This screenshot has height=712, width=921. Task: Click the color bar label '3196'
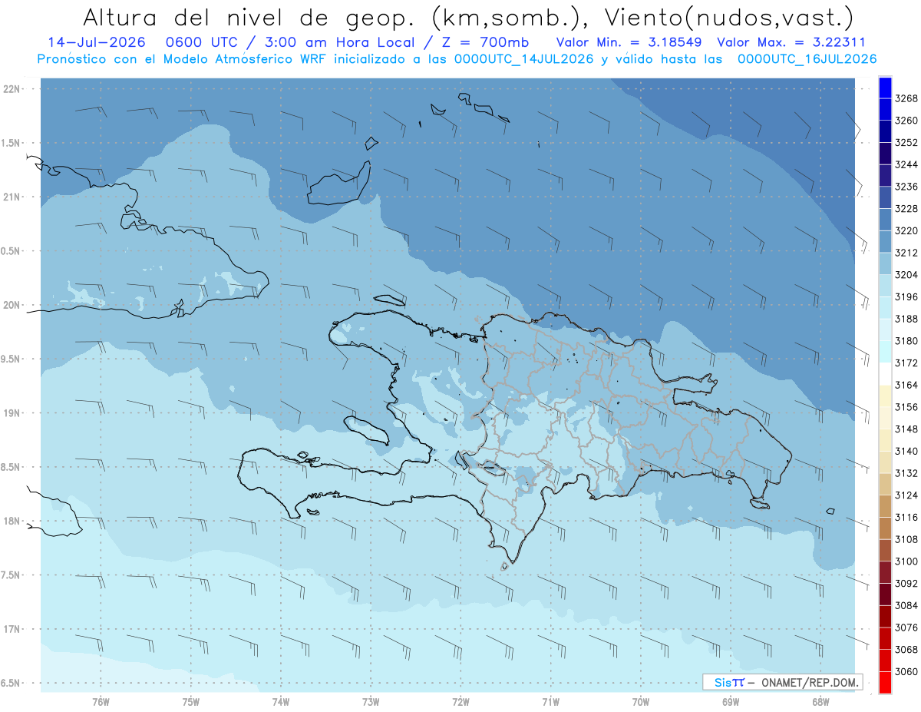tap(906, 296)
